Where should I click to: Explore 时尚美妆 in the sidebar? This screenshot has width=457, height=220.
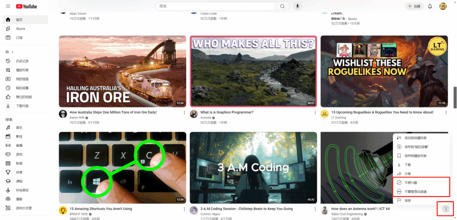click(x=25, y=190)
